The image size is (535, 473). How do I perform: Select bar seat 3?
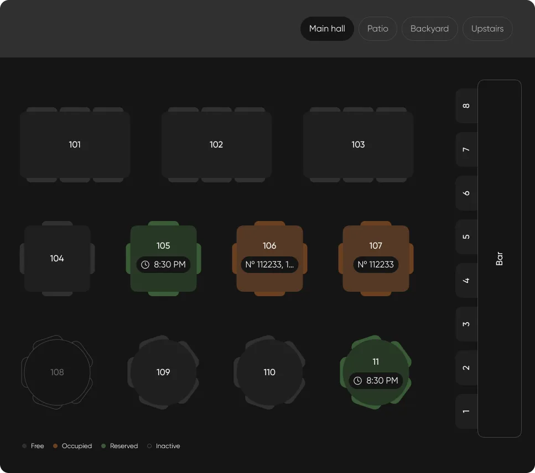click(x=466, y=324)
